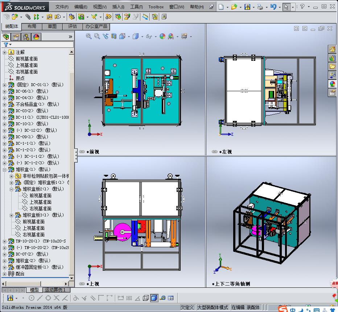Switch to the 草图 tab
Screen dimensions: 338x312
pos(52,26)
